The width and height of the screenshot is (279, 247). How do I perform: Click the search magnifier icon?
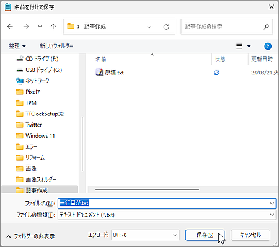[x=266, y=27]
